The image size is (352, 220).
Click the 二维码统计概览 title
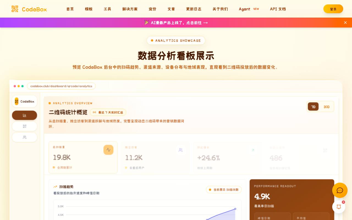pyautogui.click(x=68, y=112)
